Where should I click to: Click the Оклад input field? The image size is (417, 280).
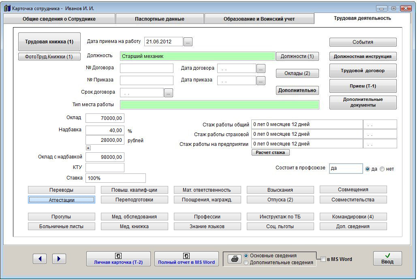click(x=105, y=118)
